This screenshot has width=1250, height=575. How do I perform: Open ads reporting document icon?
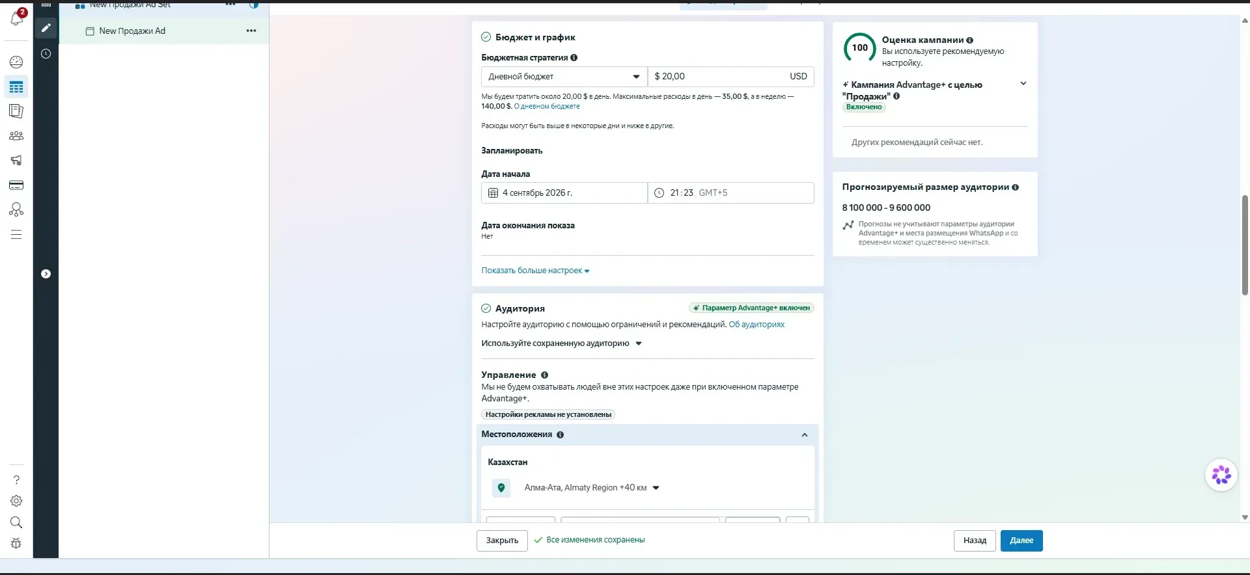pyautogui.click(x=16, y=111)
